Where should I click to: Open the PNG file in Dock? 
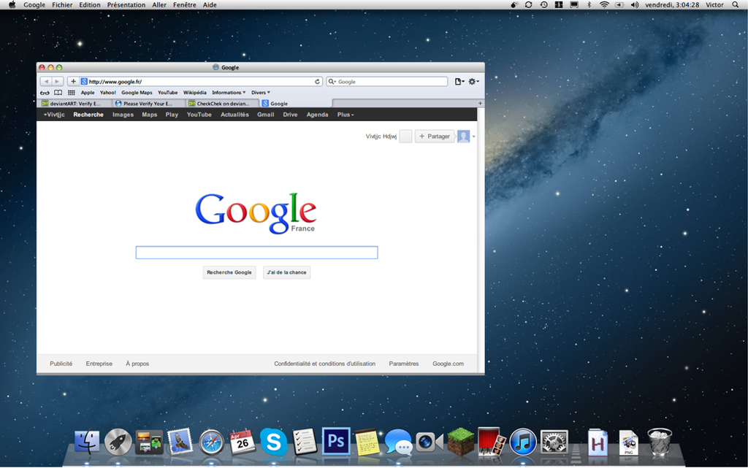click(x=628, y=442)
